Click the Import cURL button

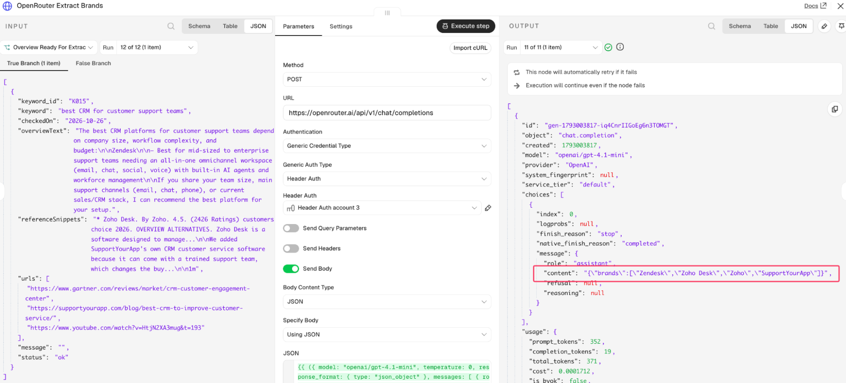pos(470,48)
